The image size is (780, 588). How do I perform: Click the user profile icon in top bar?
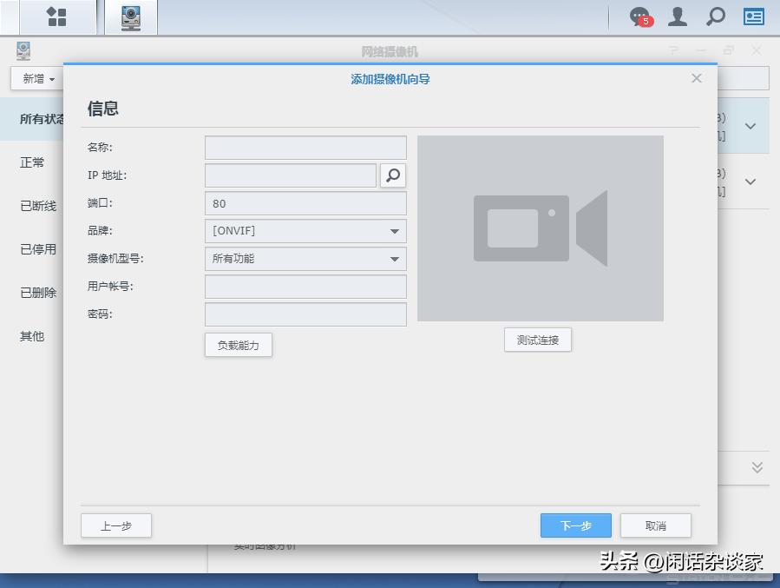pos(678,16)
